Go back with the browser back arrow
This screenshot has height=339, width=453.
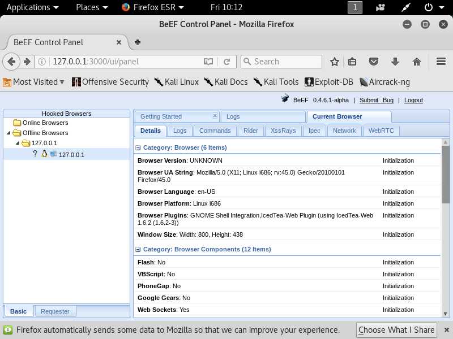pos(11,62)
